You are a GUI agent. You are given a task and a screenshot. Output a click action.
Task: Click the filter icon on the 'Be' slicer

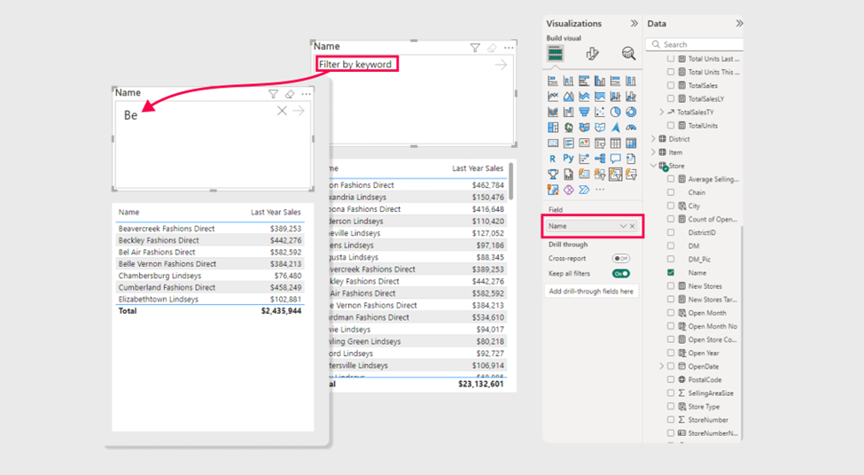coord(273,94)
